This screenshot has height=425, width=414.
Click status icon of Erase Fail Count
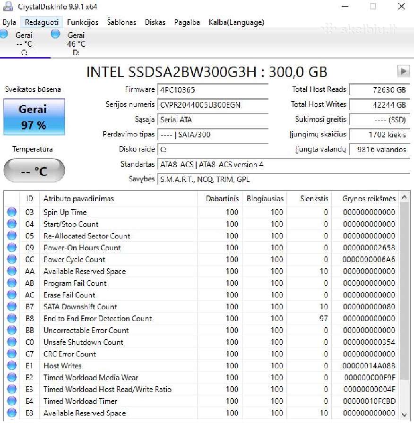pyautogui.click(x=12, y=295)
